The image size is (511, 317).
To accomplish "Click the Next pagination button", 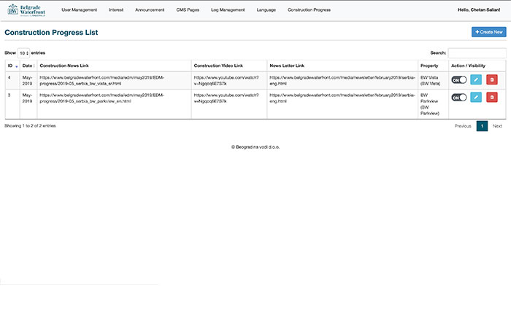I will click(x=497, y=126).
